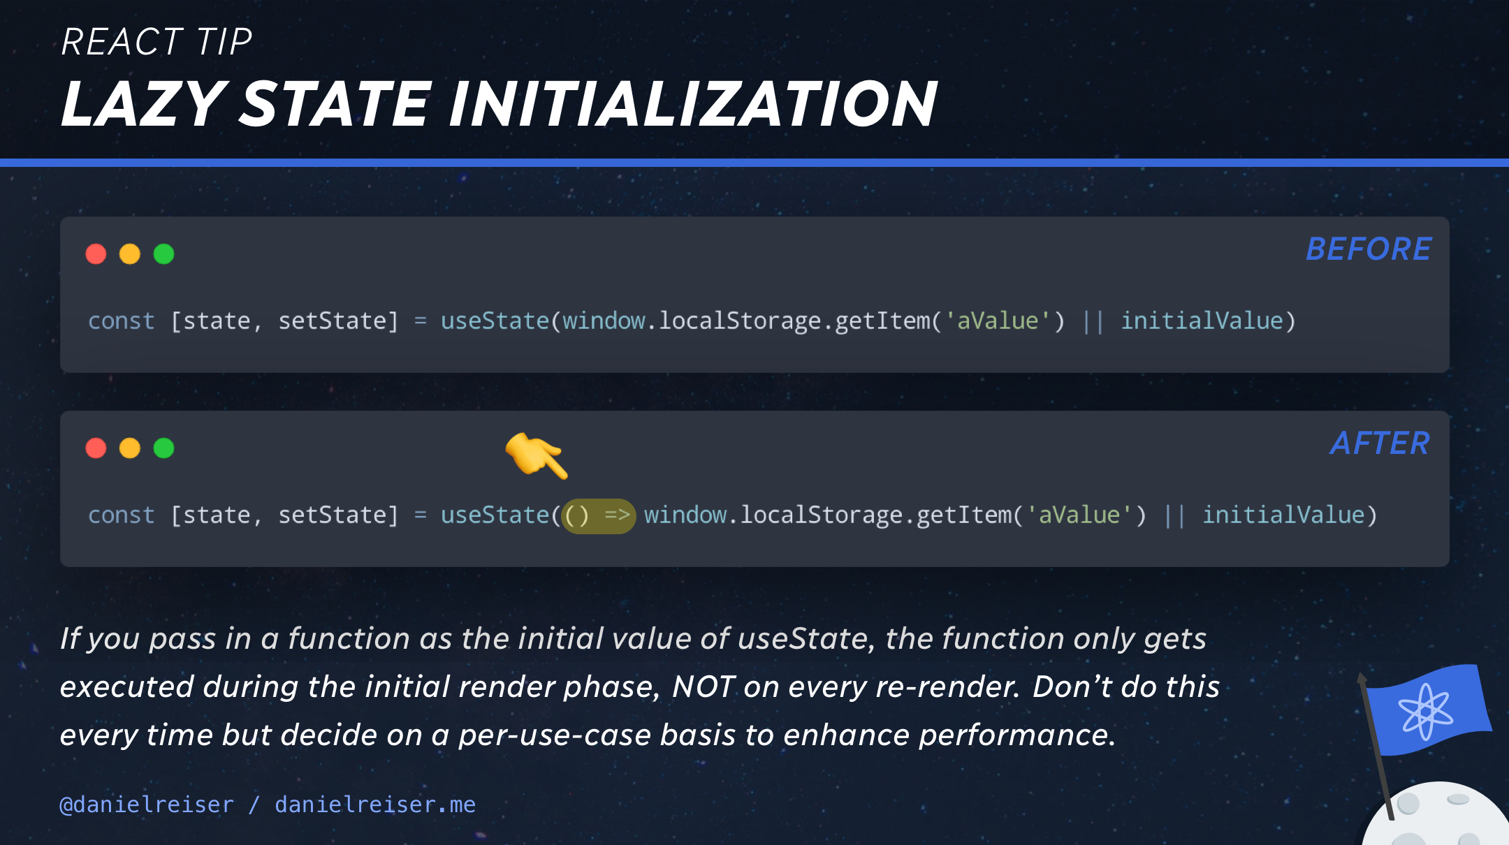Click 'getItem' in the AFTER snippet
The width and height of the screenshot is (1509, 845).
[964, 515]
